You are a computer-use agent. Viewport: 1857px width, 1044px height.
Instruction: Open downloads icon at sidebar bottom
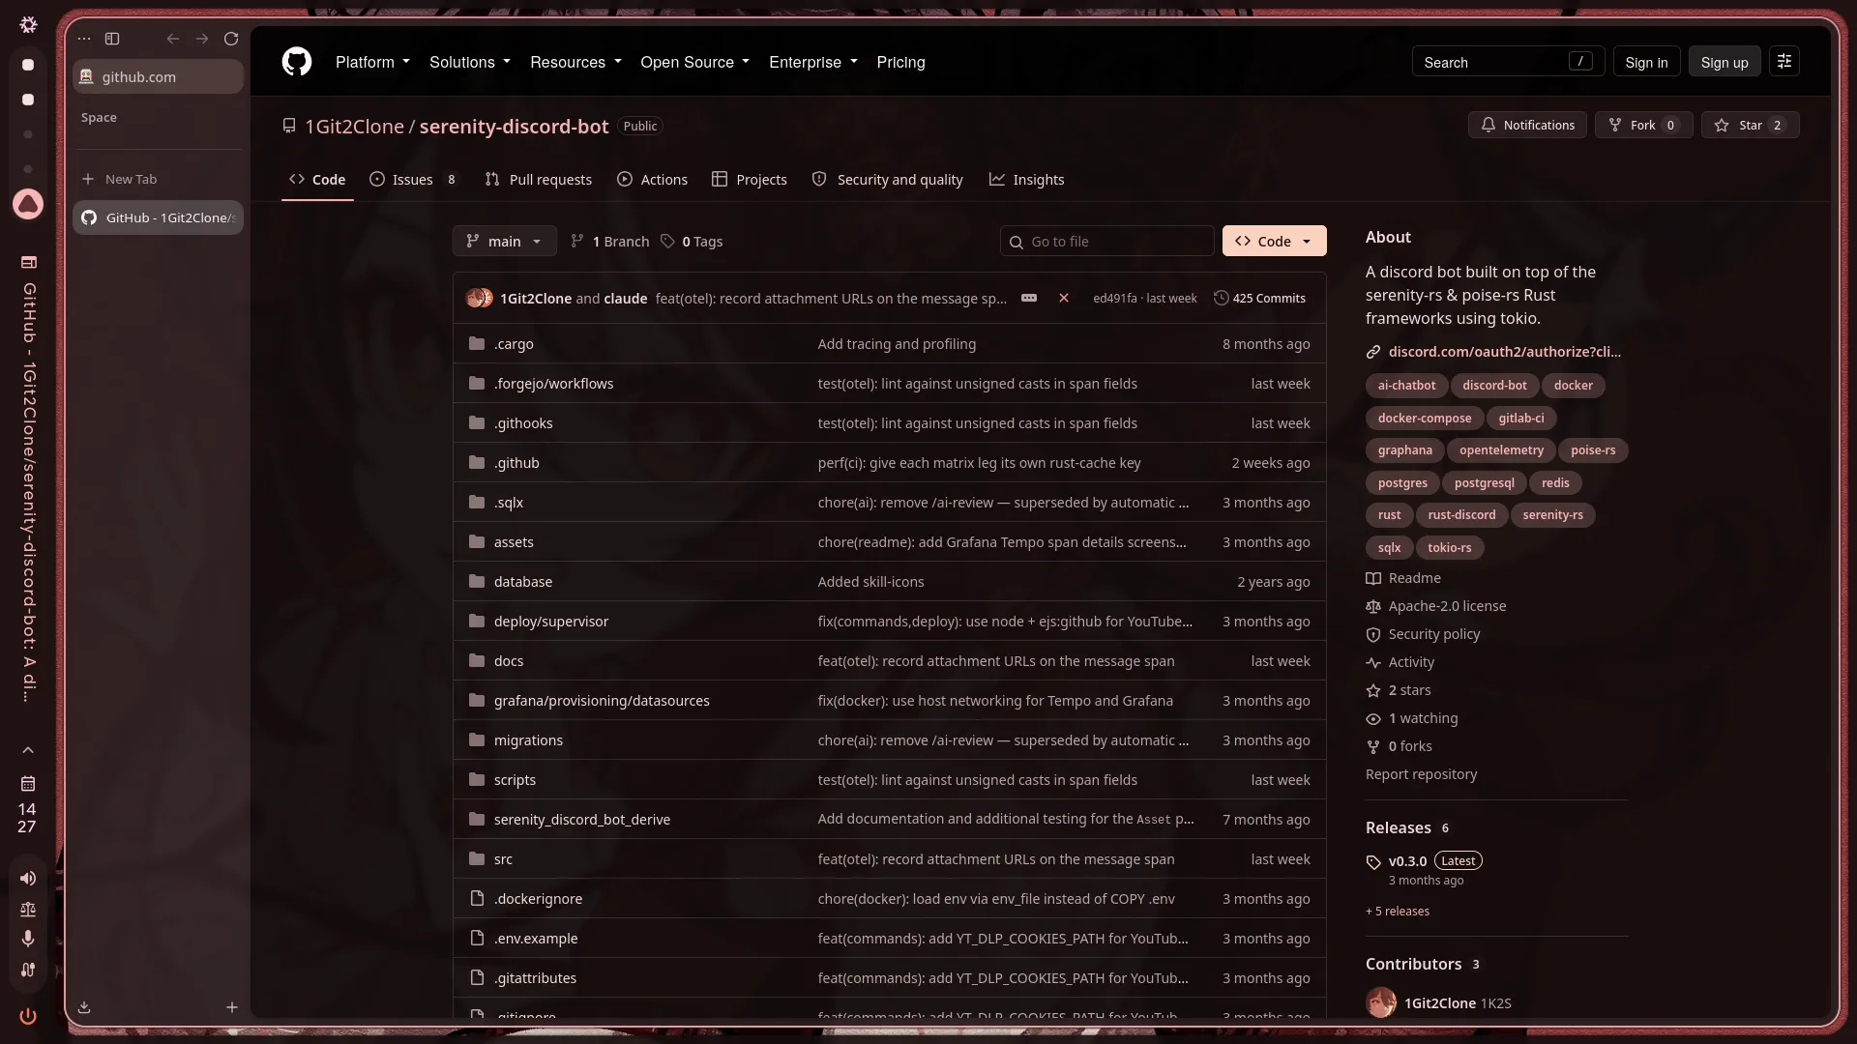84,1007
